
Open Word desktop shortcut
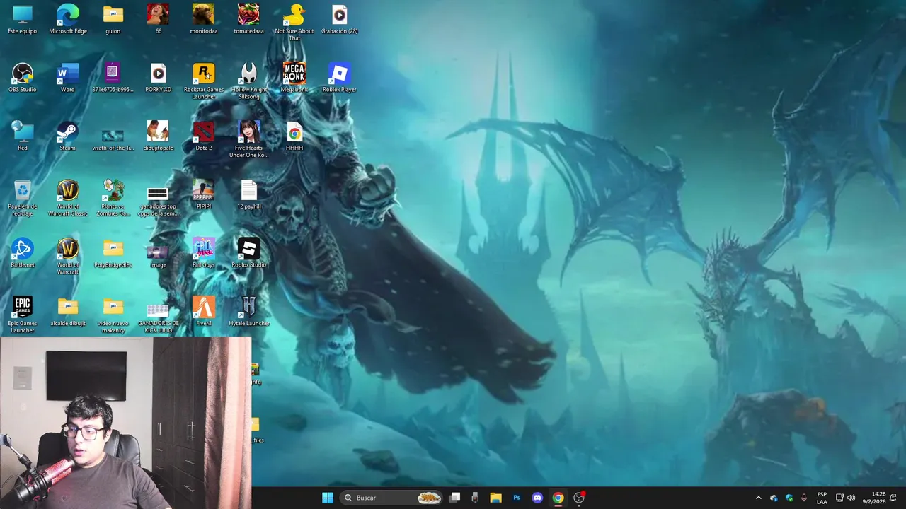[x=68, y=78]
